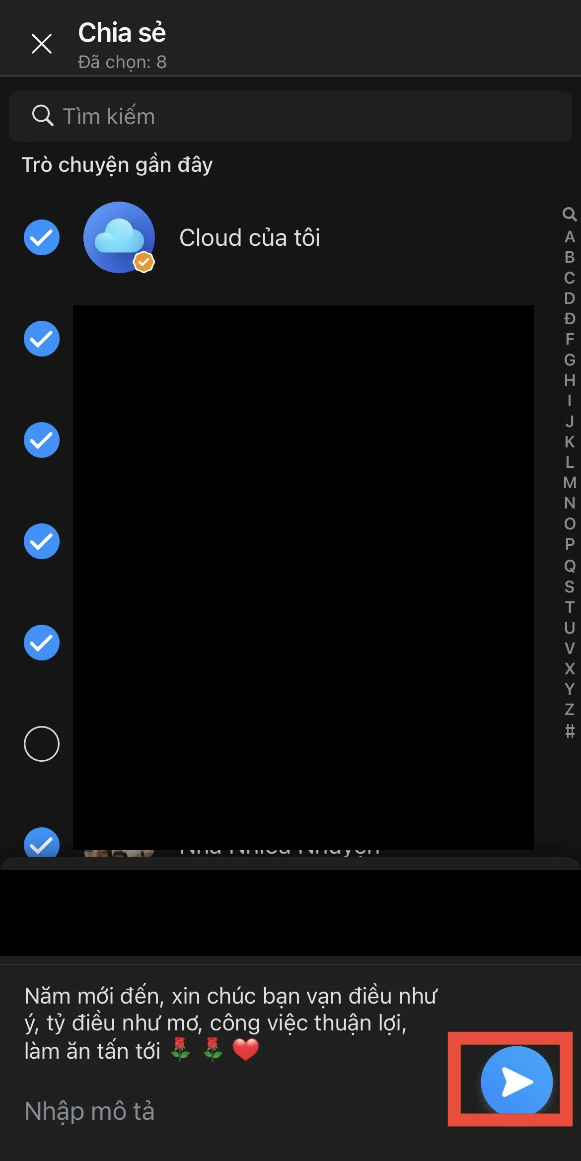581x1161 pixels.
Task: Jump to letter M in index
Action: tap(570, 483)
